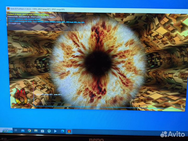Click the taskbar search highlight image

coord(6,130)
